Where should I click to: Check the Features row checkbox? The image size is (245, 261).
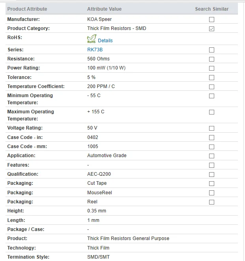211,165
